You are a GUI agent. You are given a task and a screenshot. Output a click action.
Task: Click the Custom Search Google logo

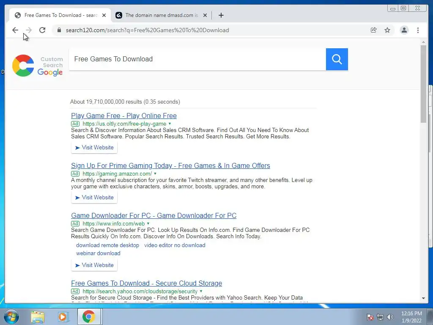tap(38, 66)
